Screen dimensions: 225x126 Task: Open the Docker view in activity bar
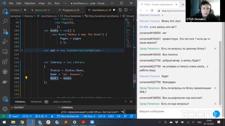pos(5,82)
